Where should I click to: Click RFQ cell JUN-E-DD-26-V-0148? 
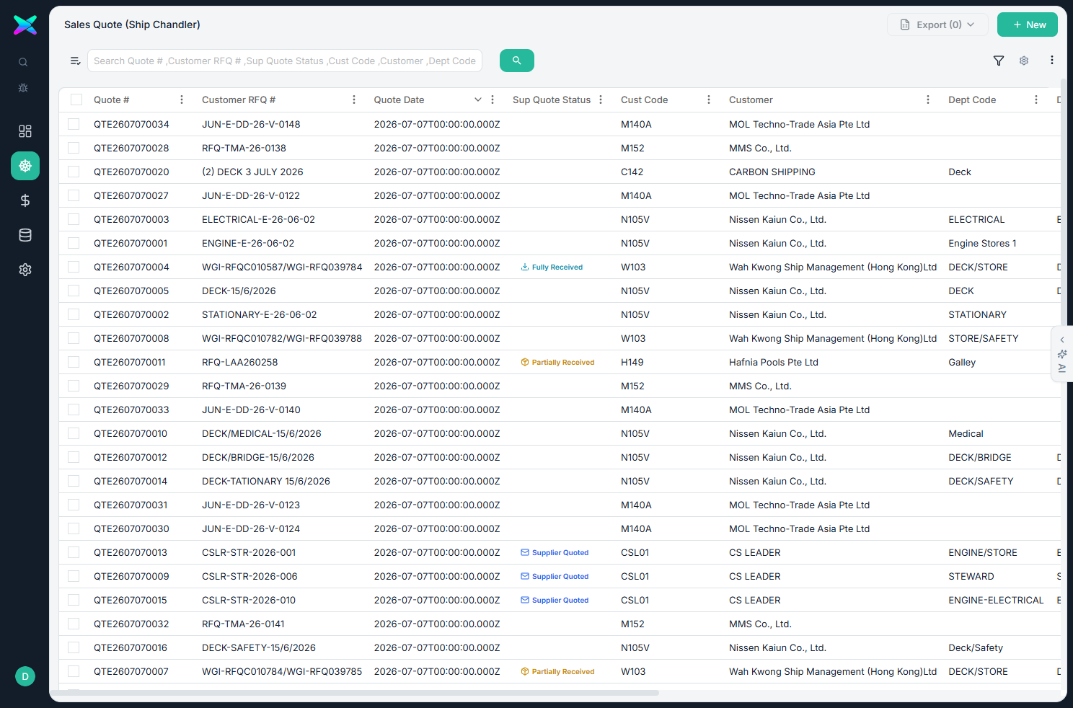point(251,124)
